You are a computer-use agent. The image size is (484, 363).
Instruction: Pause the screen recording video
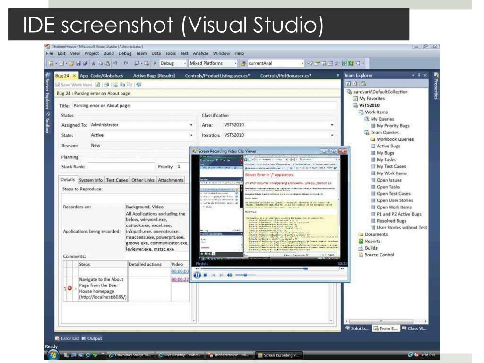tap(197, 275)
